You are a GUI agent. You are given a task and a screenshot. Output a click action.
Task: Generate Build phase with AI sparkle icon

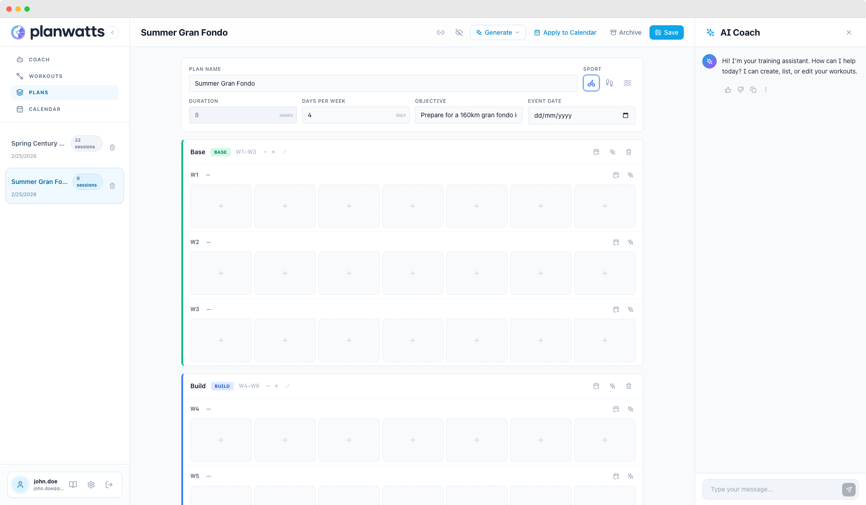(613, 386)
